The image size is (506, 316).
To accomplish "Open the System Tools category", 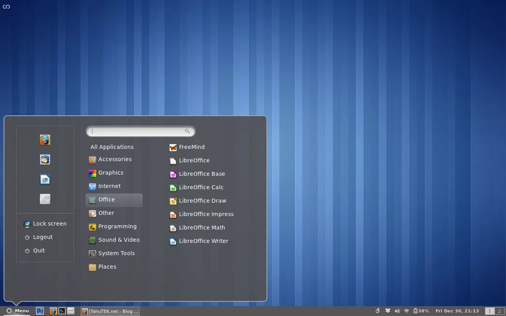I will pos(114,253).
